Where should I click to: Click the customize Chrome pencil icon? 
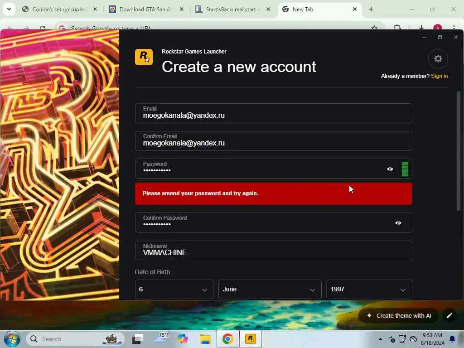coord(449,315)
